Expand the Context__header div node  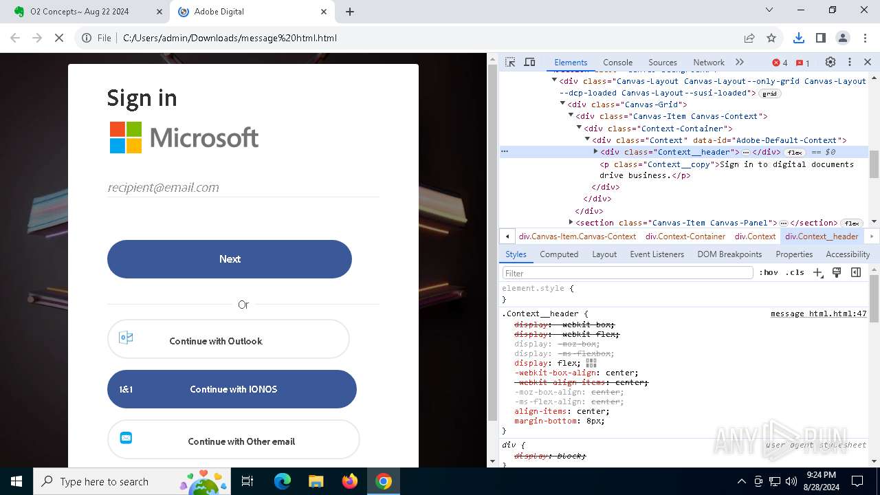click(595, 151)
